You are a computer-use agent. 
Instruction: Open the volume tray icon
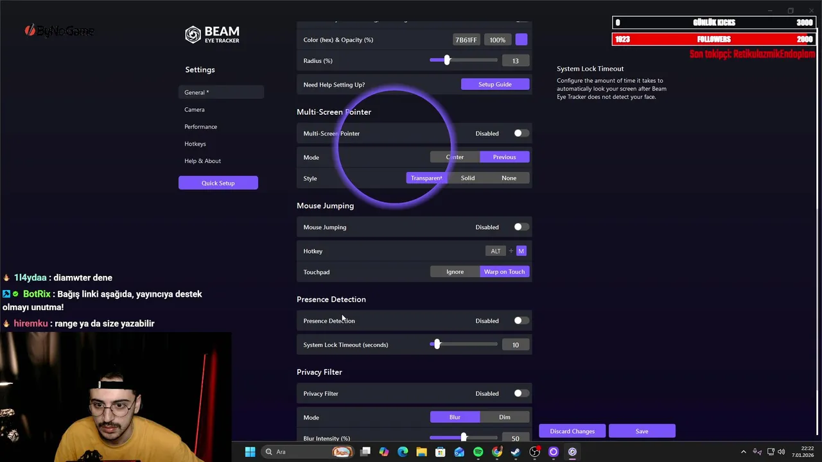[x=783, y=452]
